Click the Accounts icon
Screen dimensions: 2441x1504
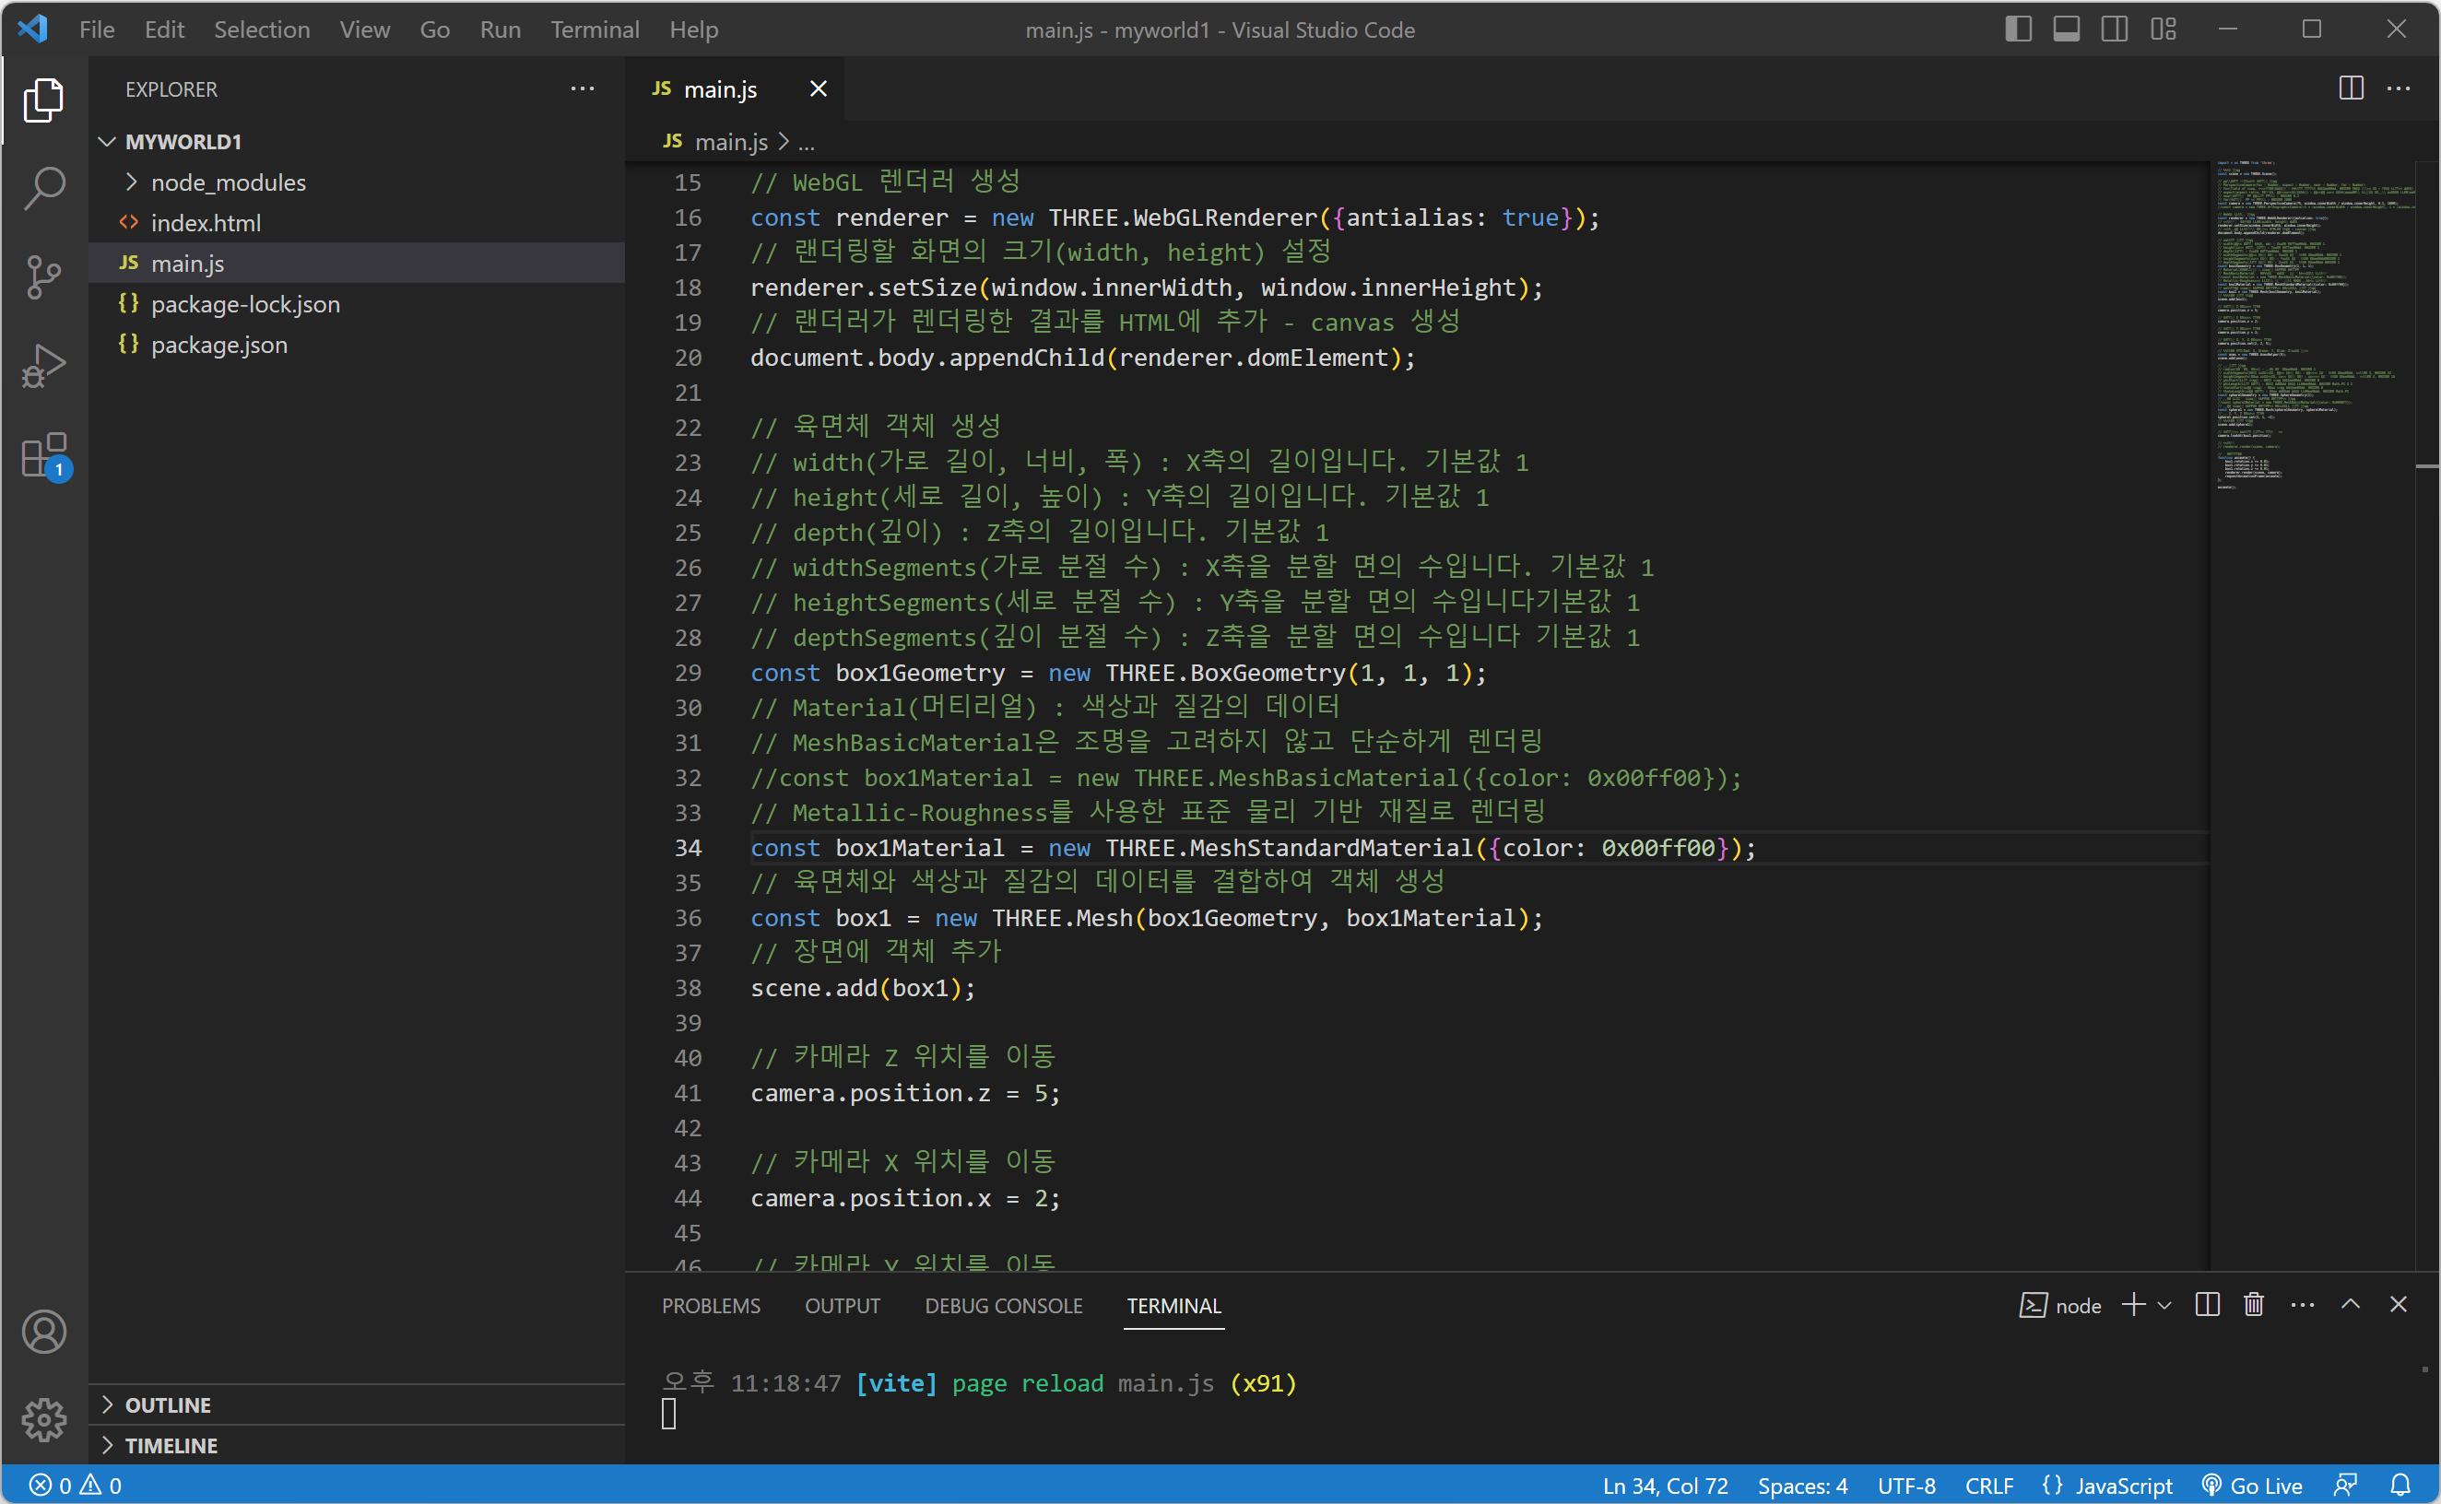click(x=43, y=1332)
